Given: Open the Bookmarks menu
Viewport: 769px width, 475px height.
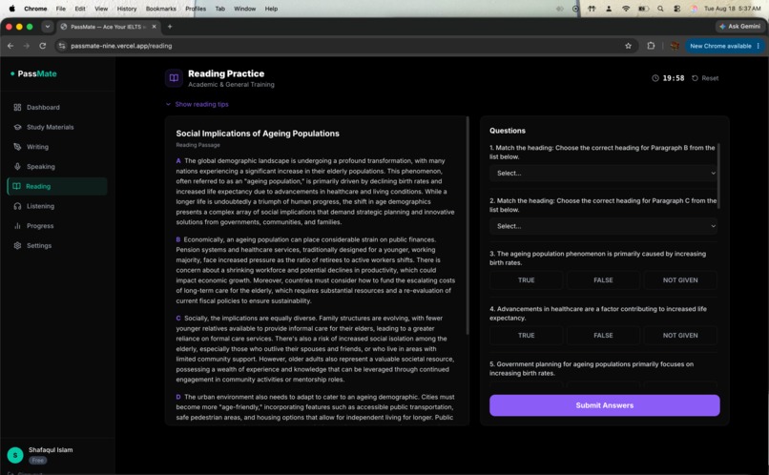Looking at the screenshot, I should tap(161, 9).
